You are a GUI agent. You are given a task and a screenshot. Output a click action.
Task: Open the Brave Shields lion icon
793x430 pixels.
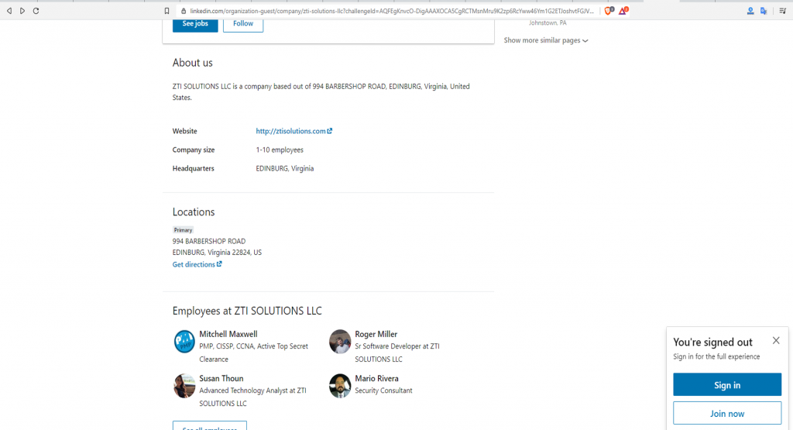click(x=609, y=11)
